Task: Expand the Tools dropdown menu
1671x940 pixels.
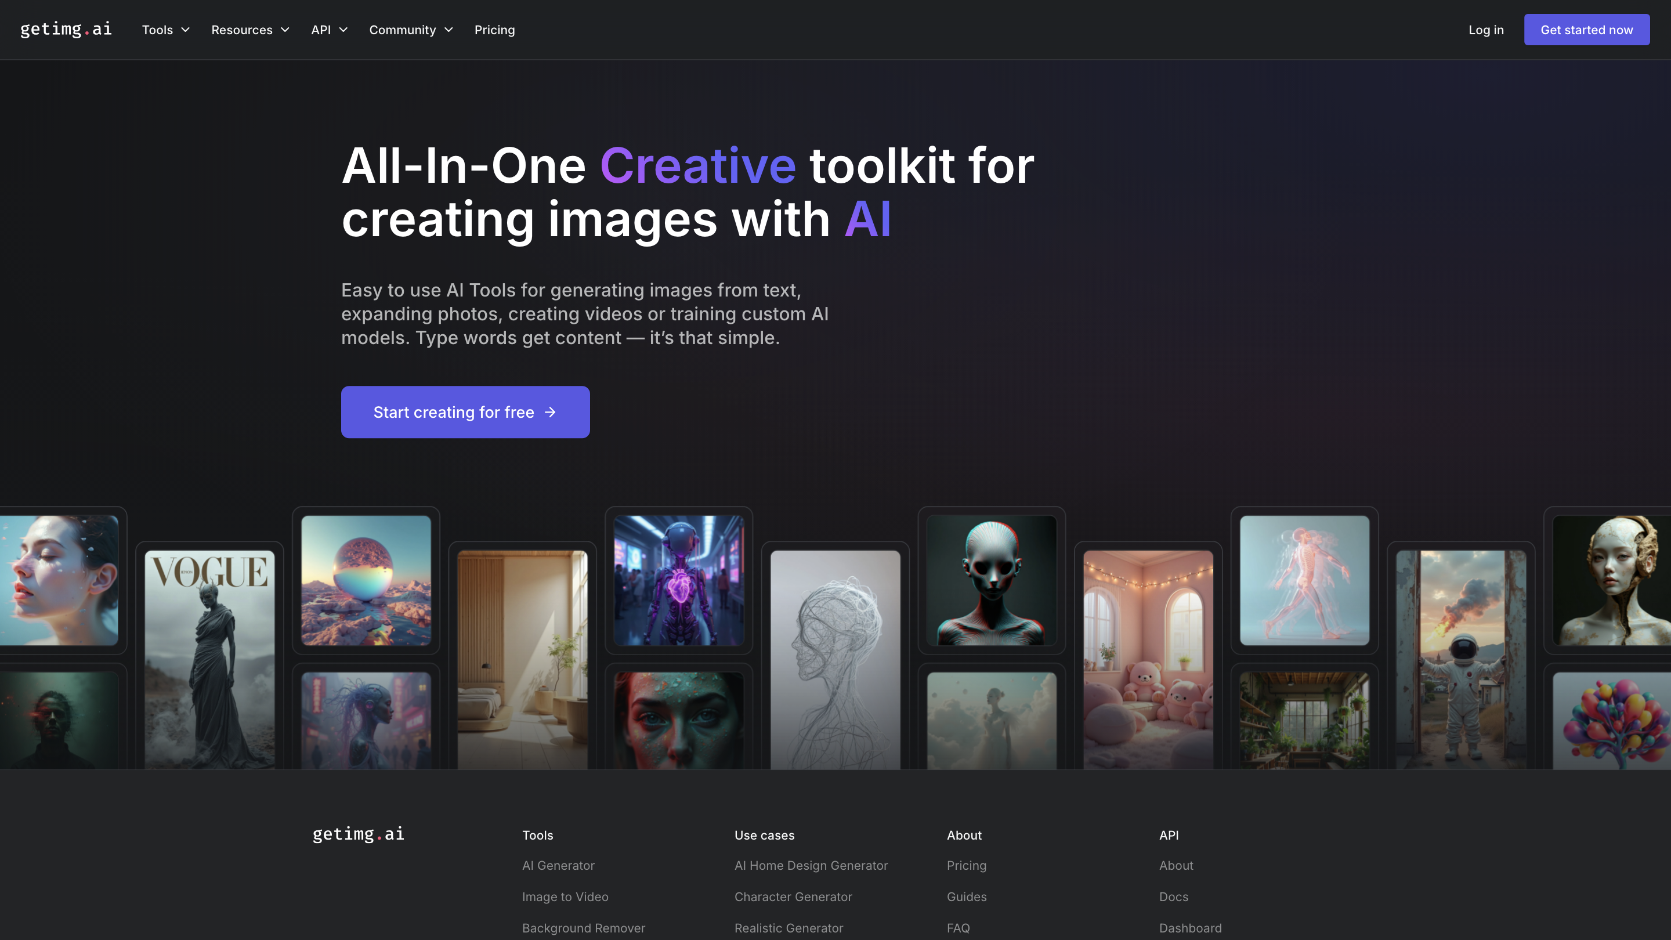Action: coord(165,30)
